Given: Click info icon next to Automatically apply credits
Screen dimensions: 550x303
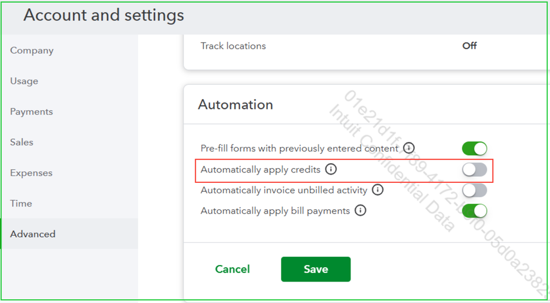Looking at the screenshot, I should [331, 169].
